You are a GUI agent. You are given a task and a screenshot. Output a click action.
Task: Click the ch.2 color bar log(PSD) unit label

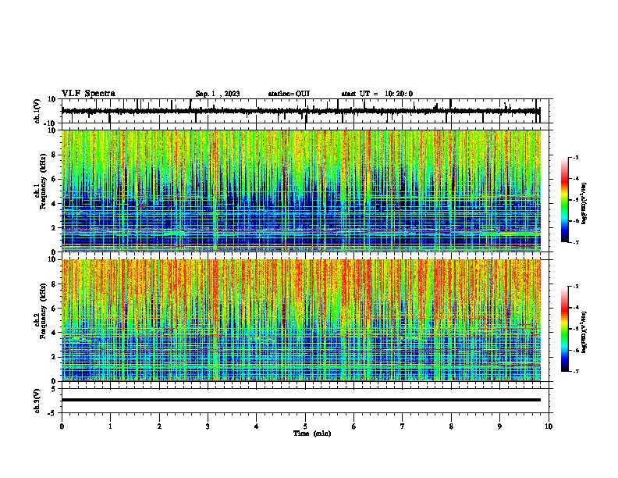click(584, 332)
